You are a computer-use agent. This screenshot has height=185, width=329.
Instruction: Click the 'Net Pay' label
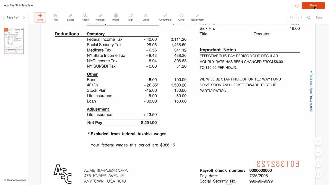coord(95,123)
